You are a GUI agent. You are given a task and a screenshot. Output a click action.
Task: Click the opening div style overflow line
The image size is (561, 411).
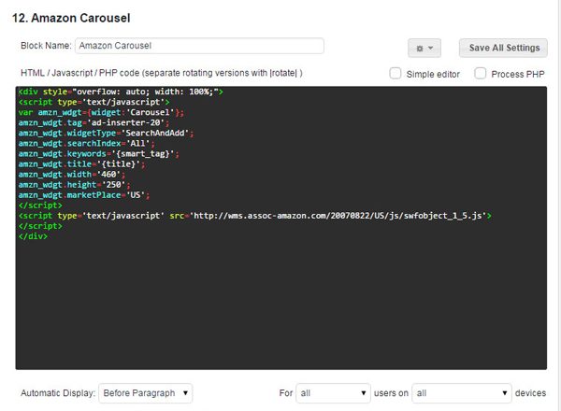point(121,92)
